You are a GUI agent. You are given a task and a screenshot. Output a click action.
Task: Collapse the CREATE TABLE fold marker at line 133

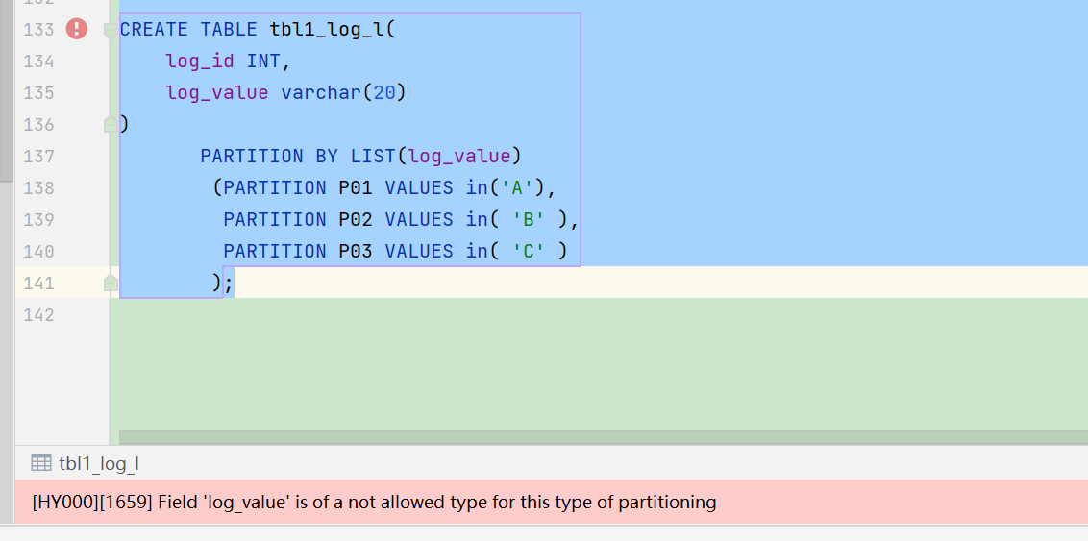(x=111, y=30)
